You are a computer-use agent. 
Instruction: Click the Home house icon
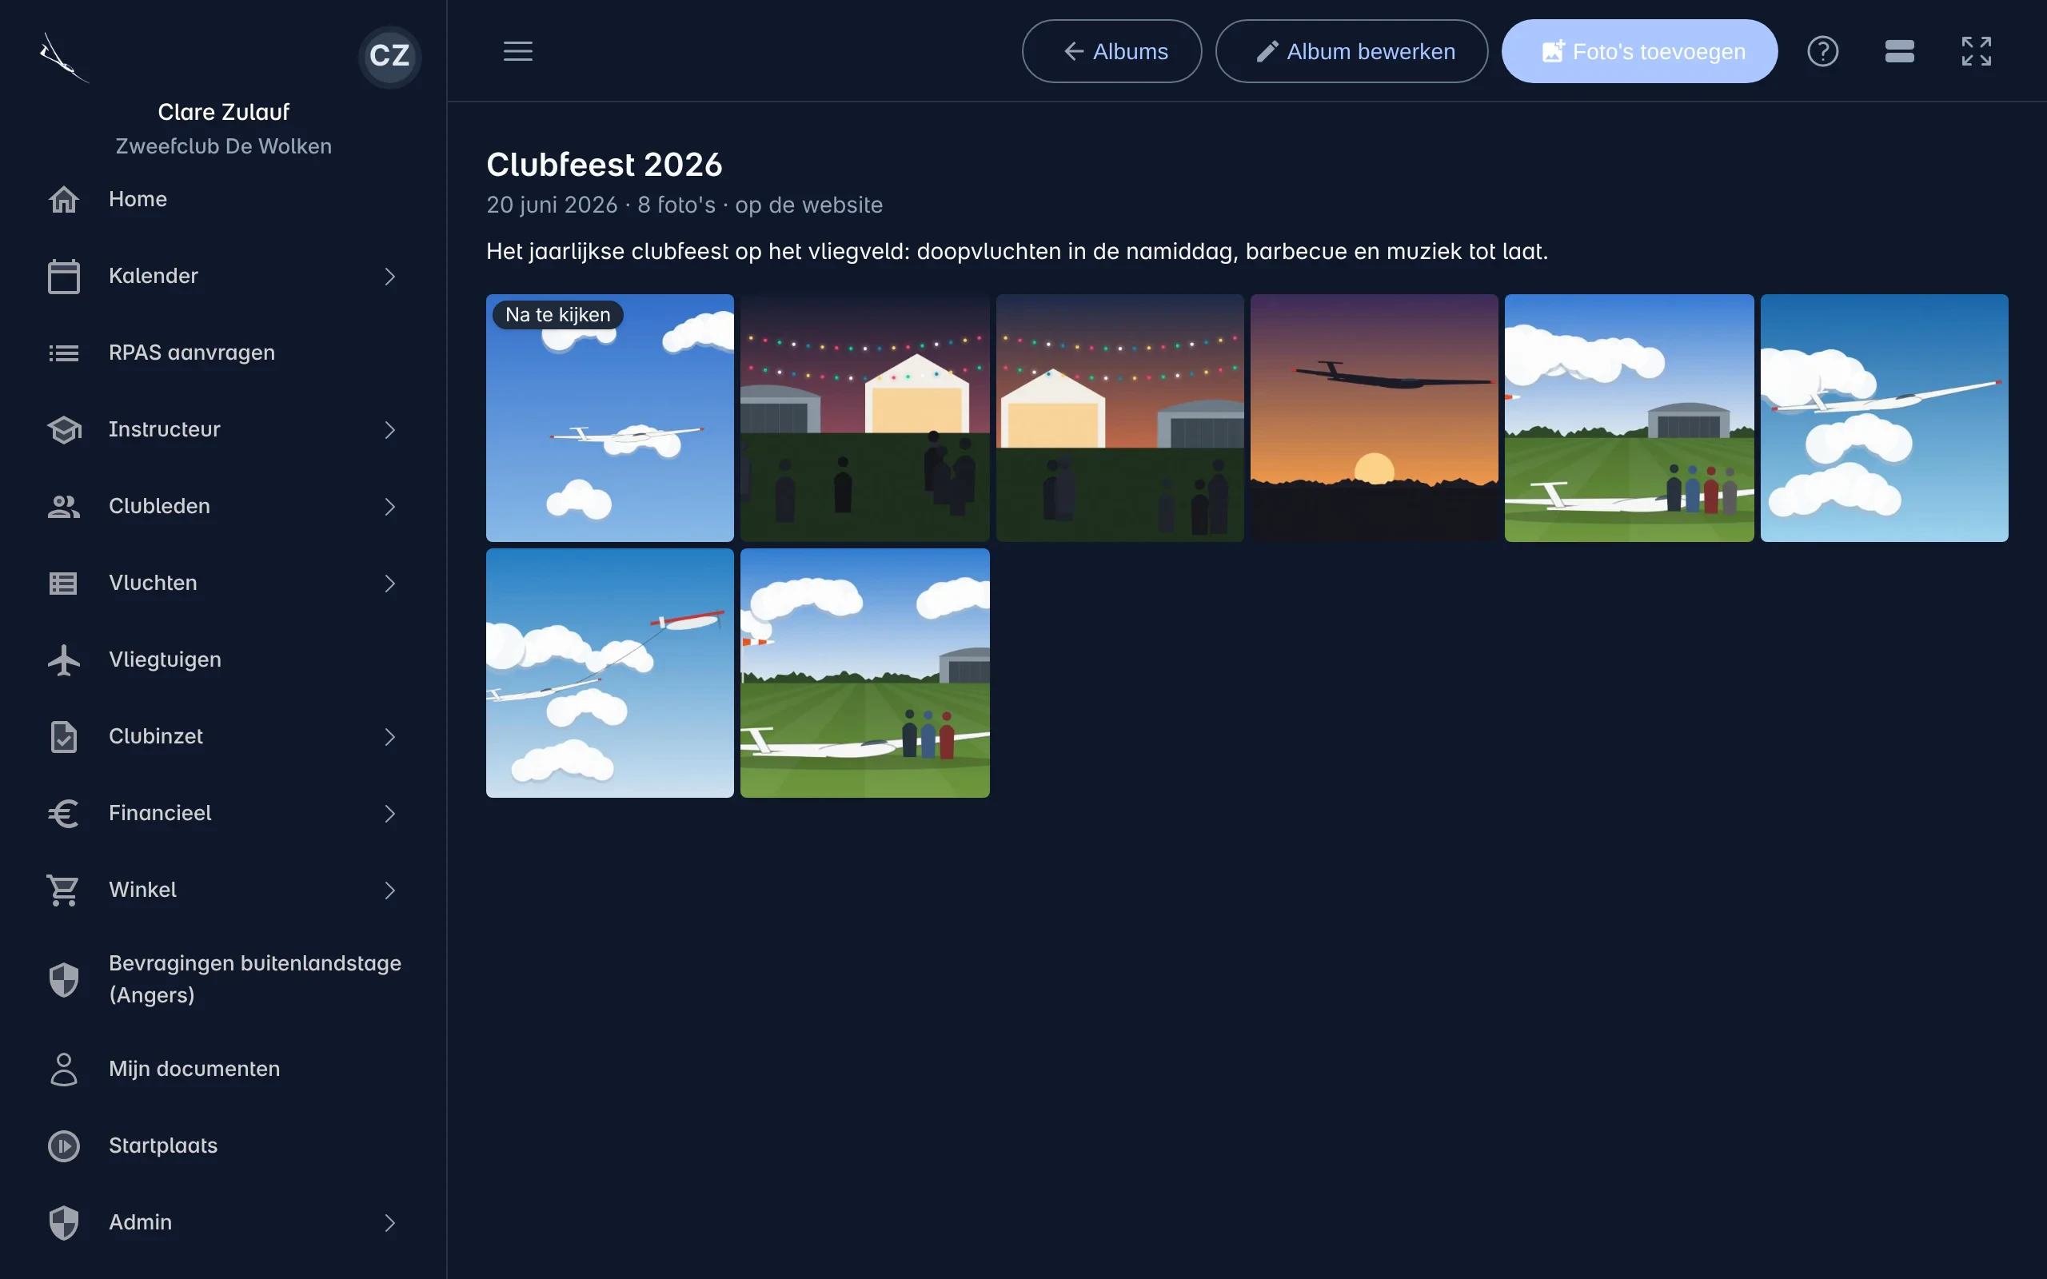pos(63,200)
